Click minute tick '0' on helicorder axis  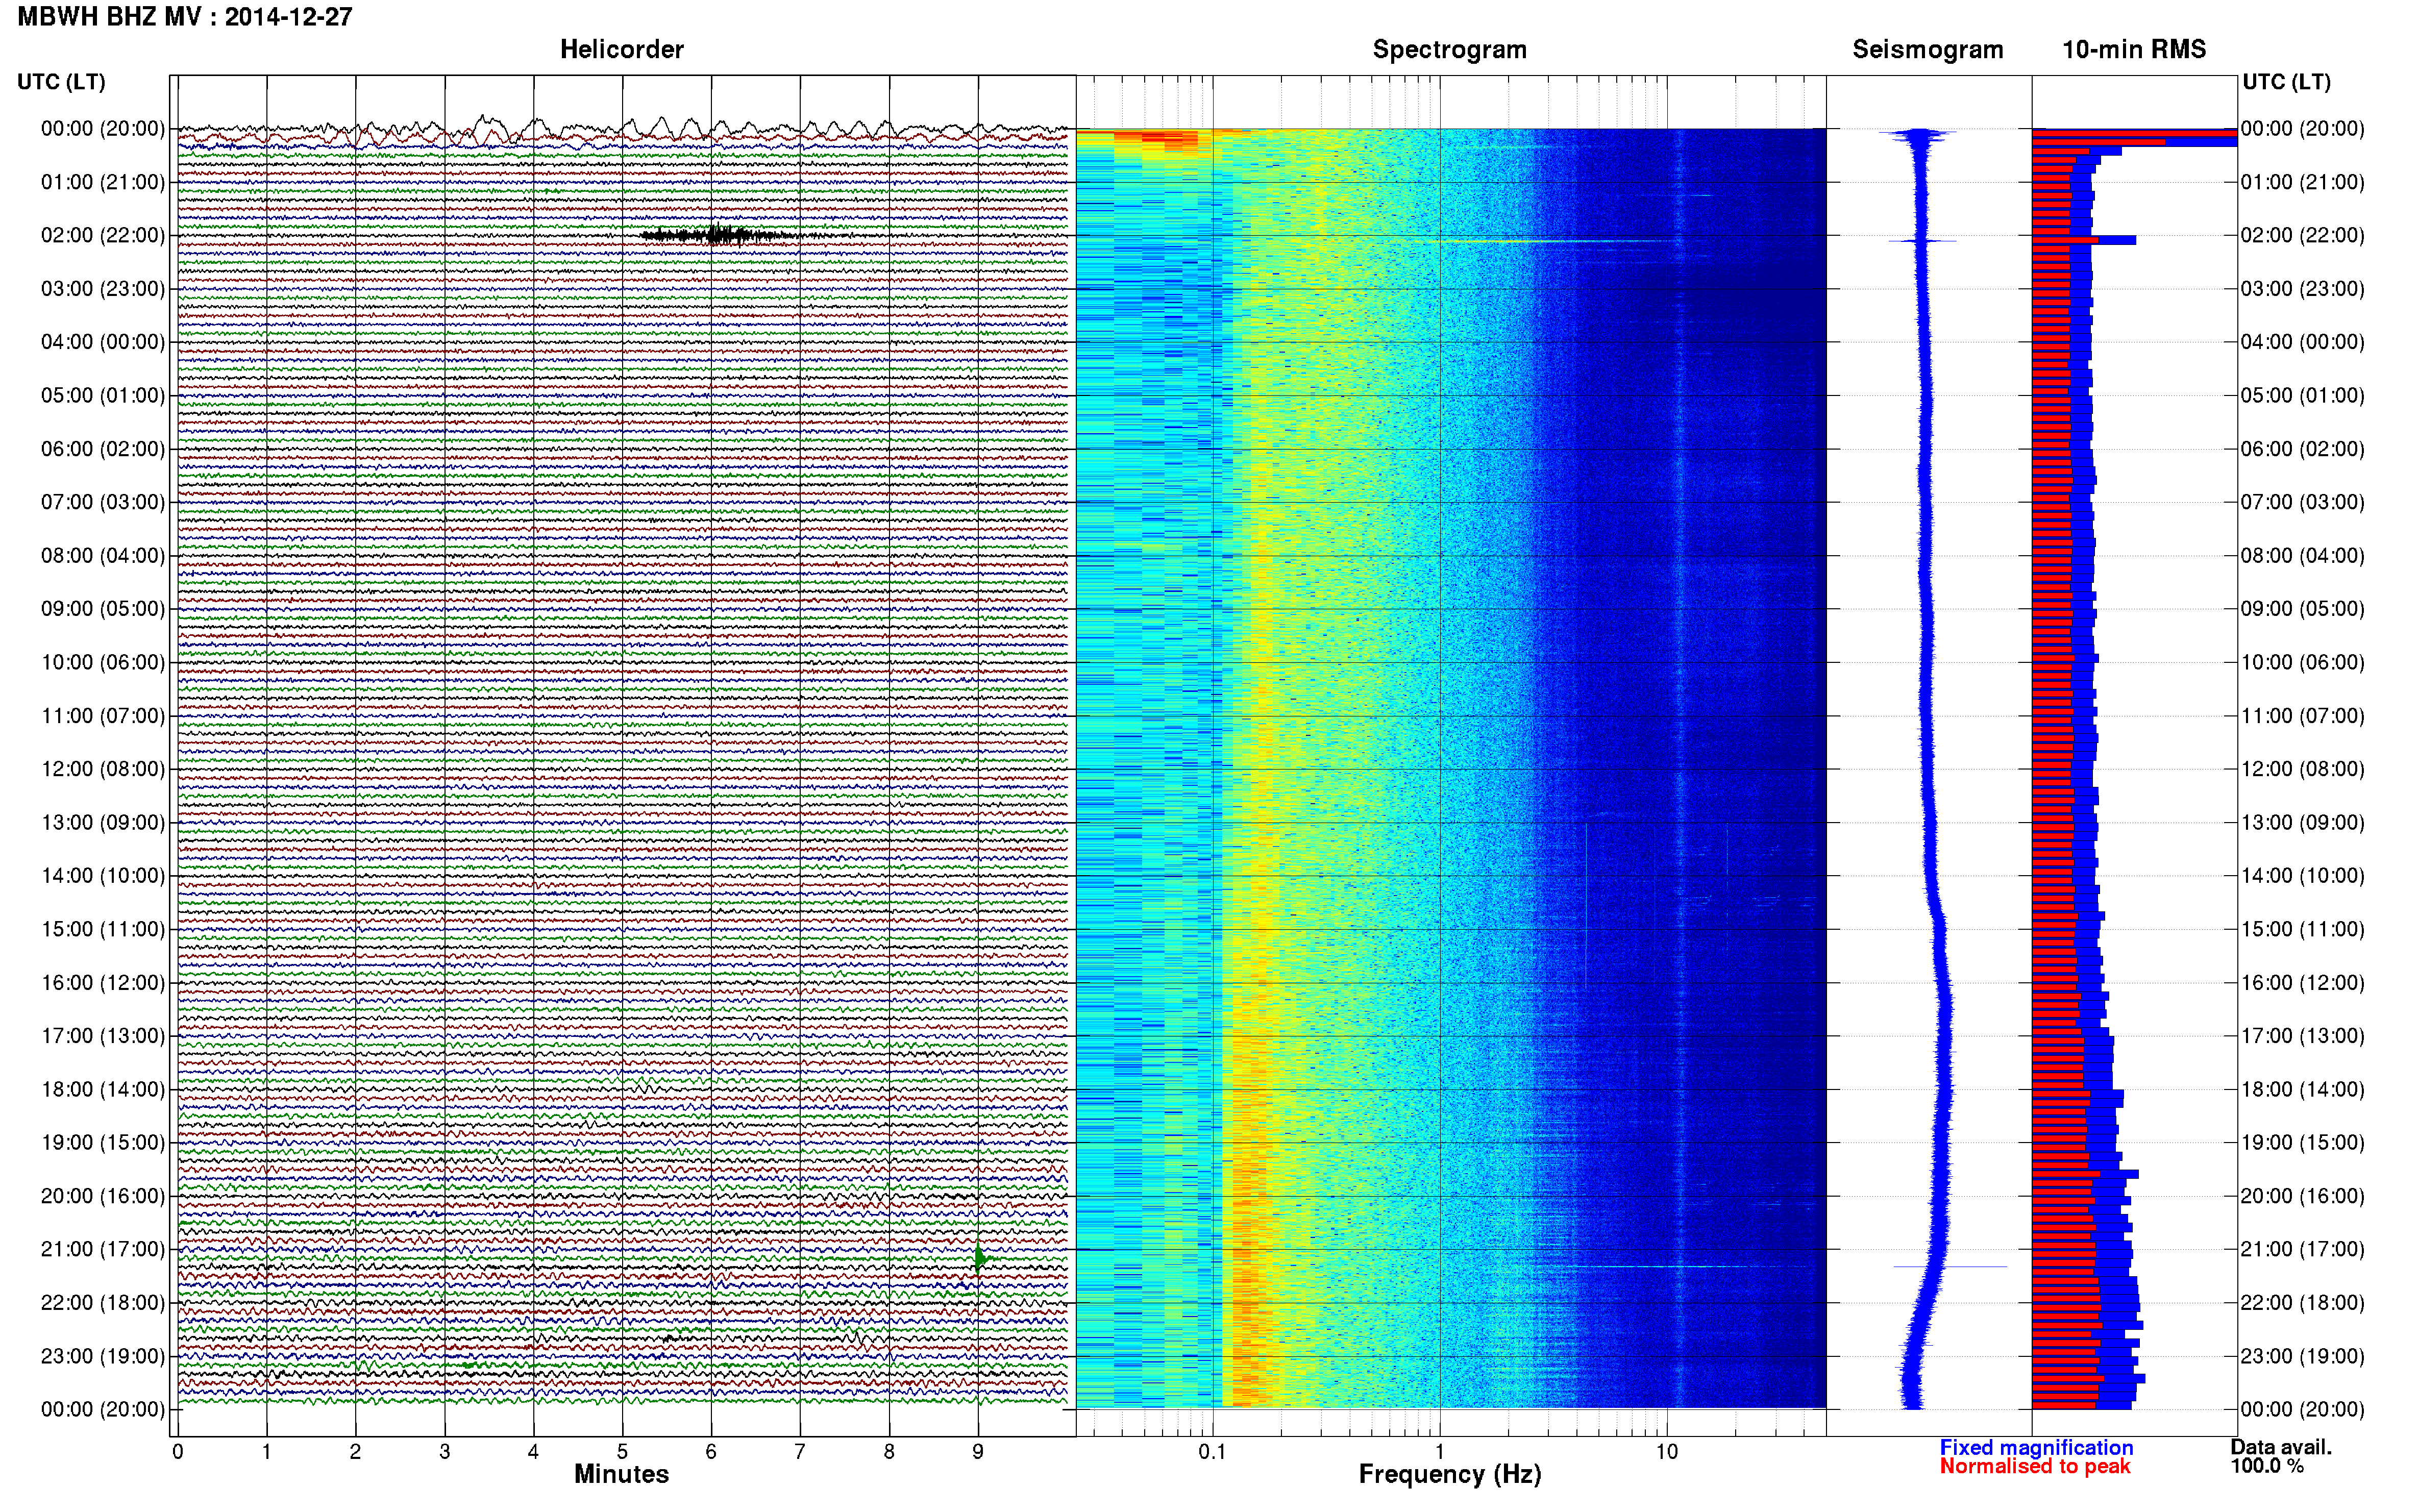(x=177, y=1452)
